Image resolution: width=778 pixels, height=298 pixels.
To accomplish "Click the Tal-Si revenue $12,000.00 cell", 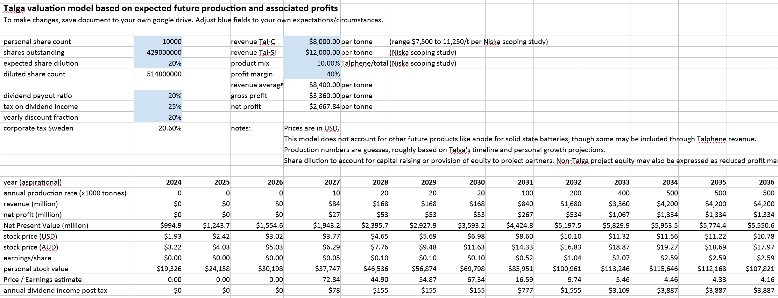I will coord(312,52).
